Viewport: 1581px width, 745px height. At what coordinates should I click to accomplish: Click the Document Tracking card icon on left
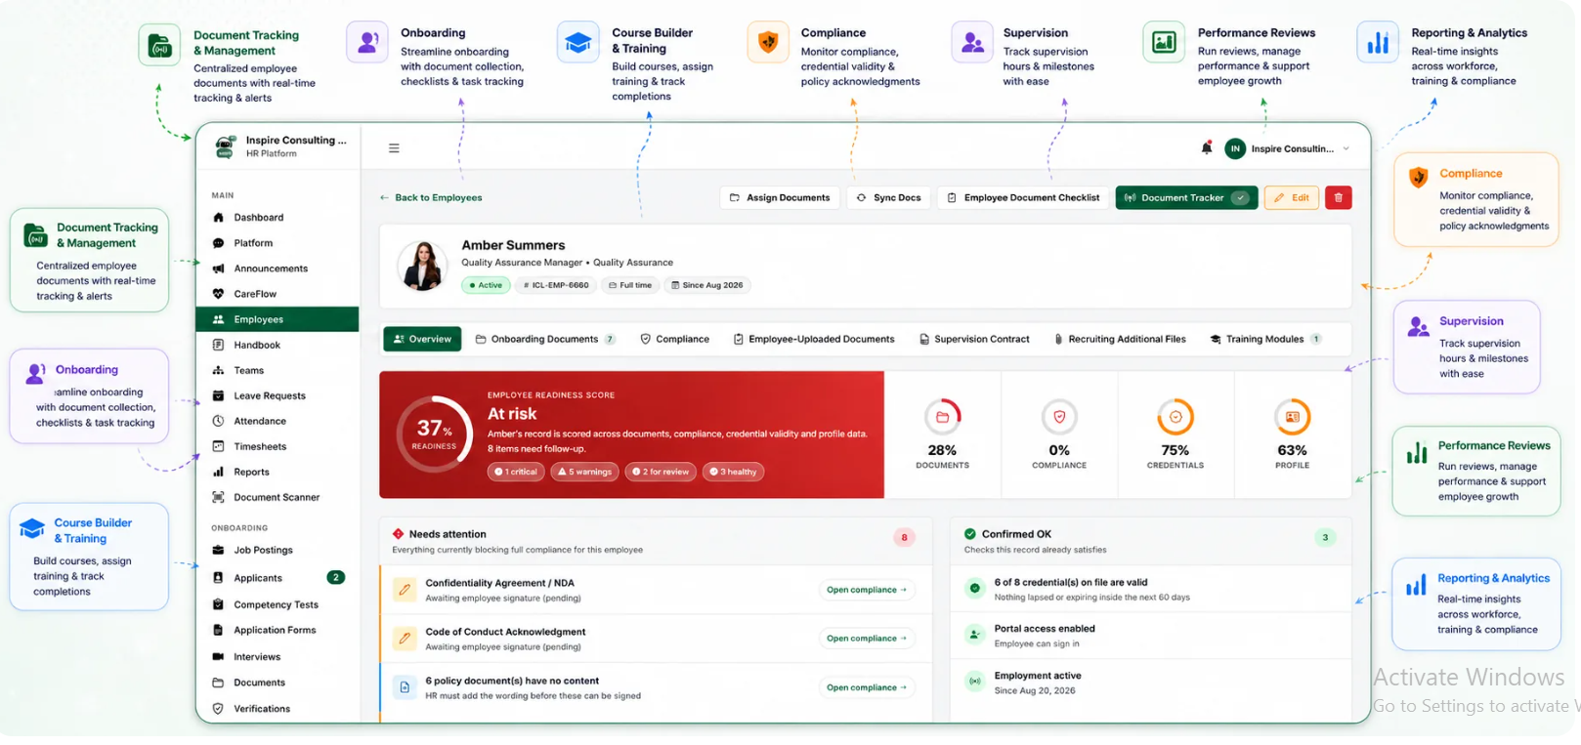tap(36, 234)
